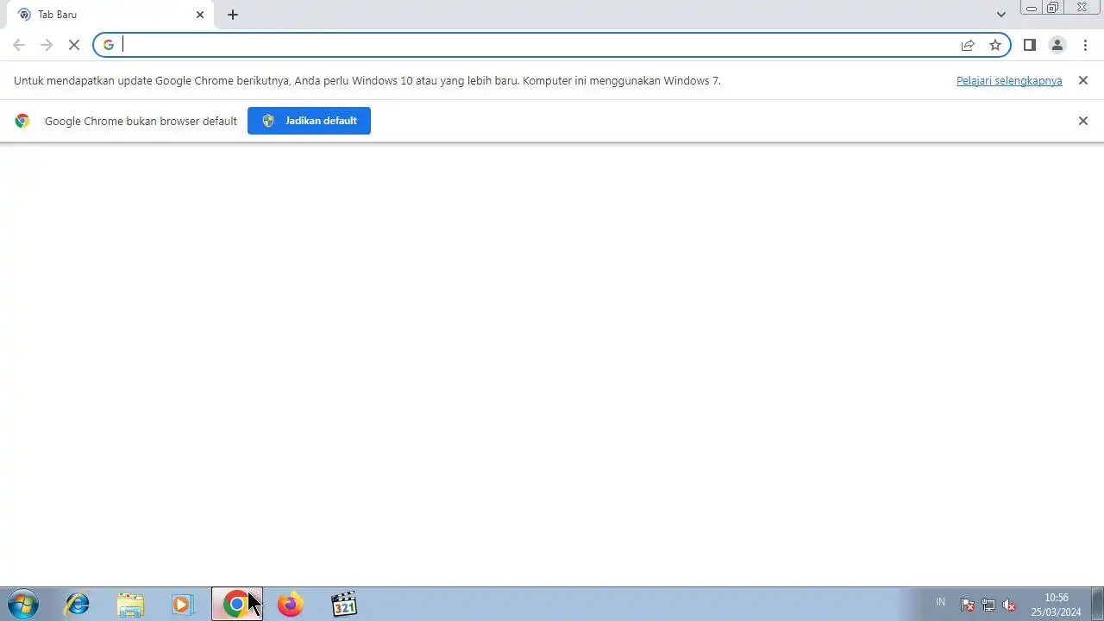This screenshot has height=621, width=1104.
Task: Launch Internet Explorer from taskbar
Action: click(x=78, y=605)
